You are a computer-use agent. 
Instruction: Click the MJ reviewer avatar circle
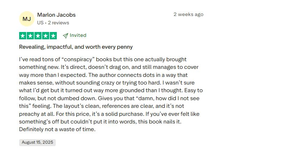pos(27,19)
